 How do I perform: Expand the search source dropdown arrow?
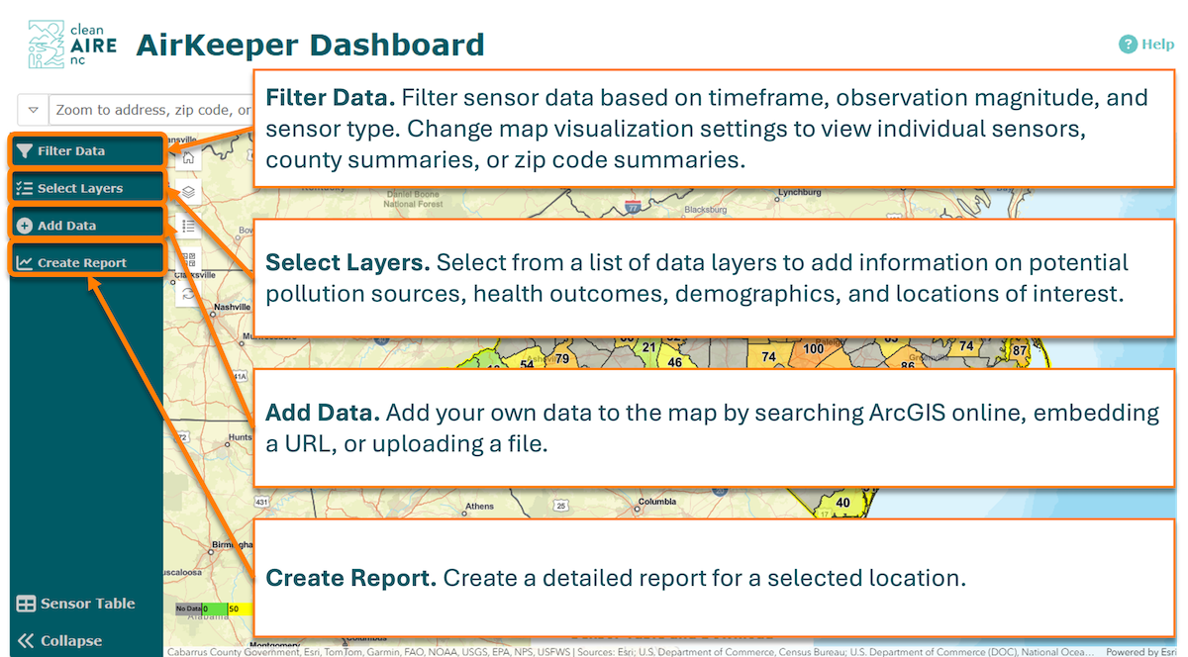(x=34, y=110)
